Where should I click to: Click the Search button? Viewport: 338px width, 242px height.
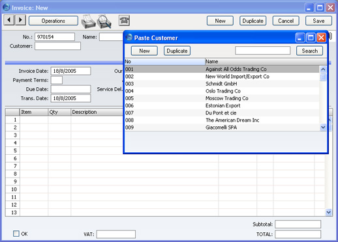[309, 51]
